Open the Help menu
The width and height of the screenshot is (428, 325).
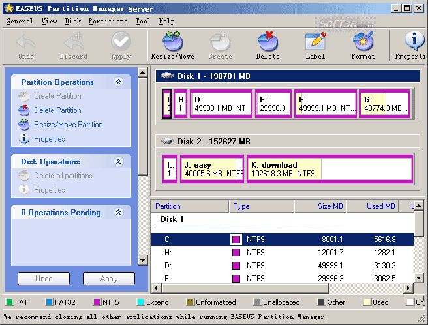point(166,22)
